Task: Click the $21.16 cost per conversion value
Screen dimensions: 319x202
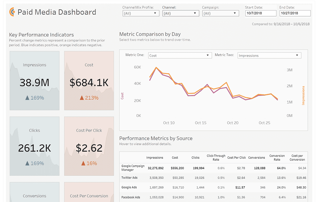Action: [301, 197]
